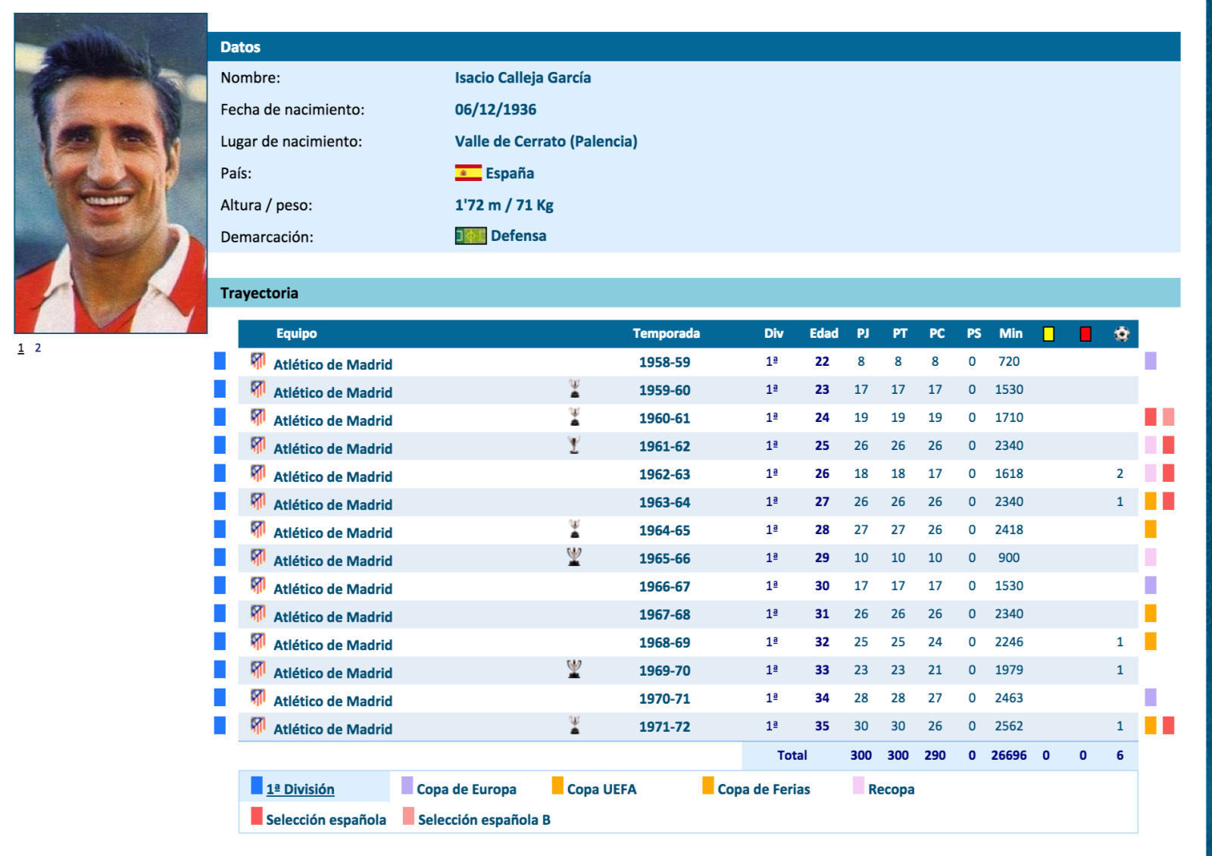1212x856 pixels.
Task: Click the total minutes value 26696
Action: [1008, 755]
